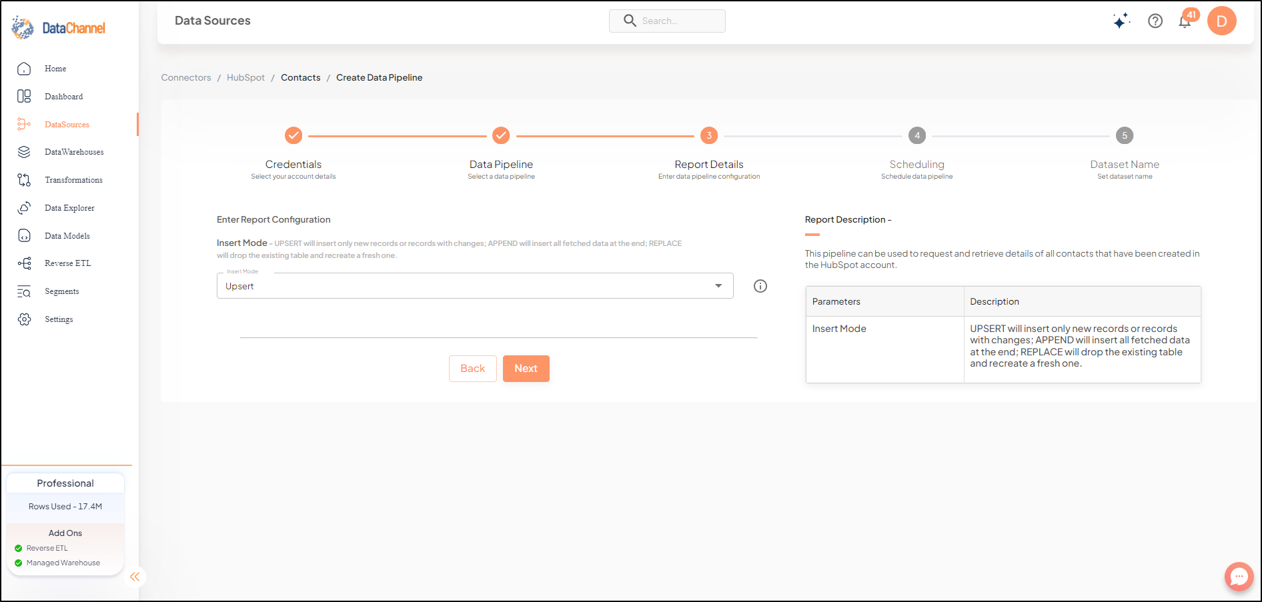Open the user avatar D menu
The height and width of the screenshot is (602, 1262).
(x=1222, y=21)
